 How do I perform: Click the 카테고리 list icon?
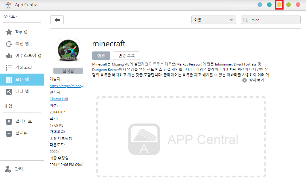pyautogui.click(x=9, y=68)
